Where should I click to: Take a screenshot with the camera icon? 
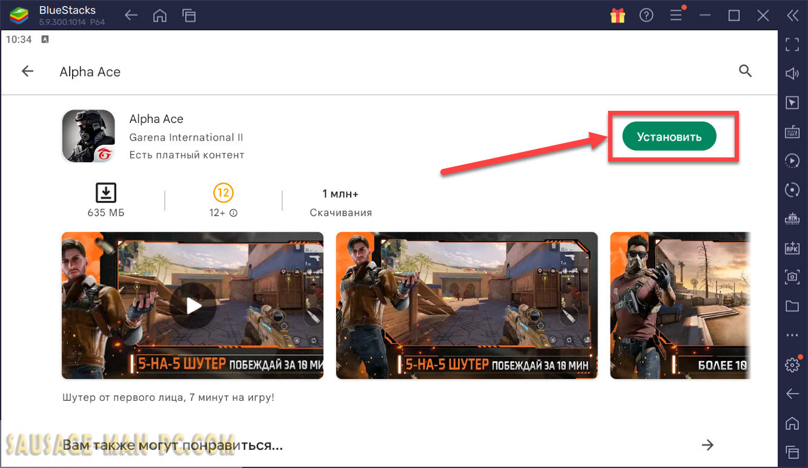792,277
